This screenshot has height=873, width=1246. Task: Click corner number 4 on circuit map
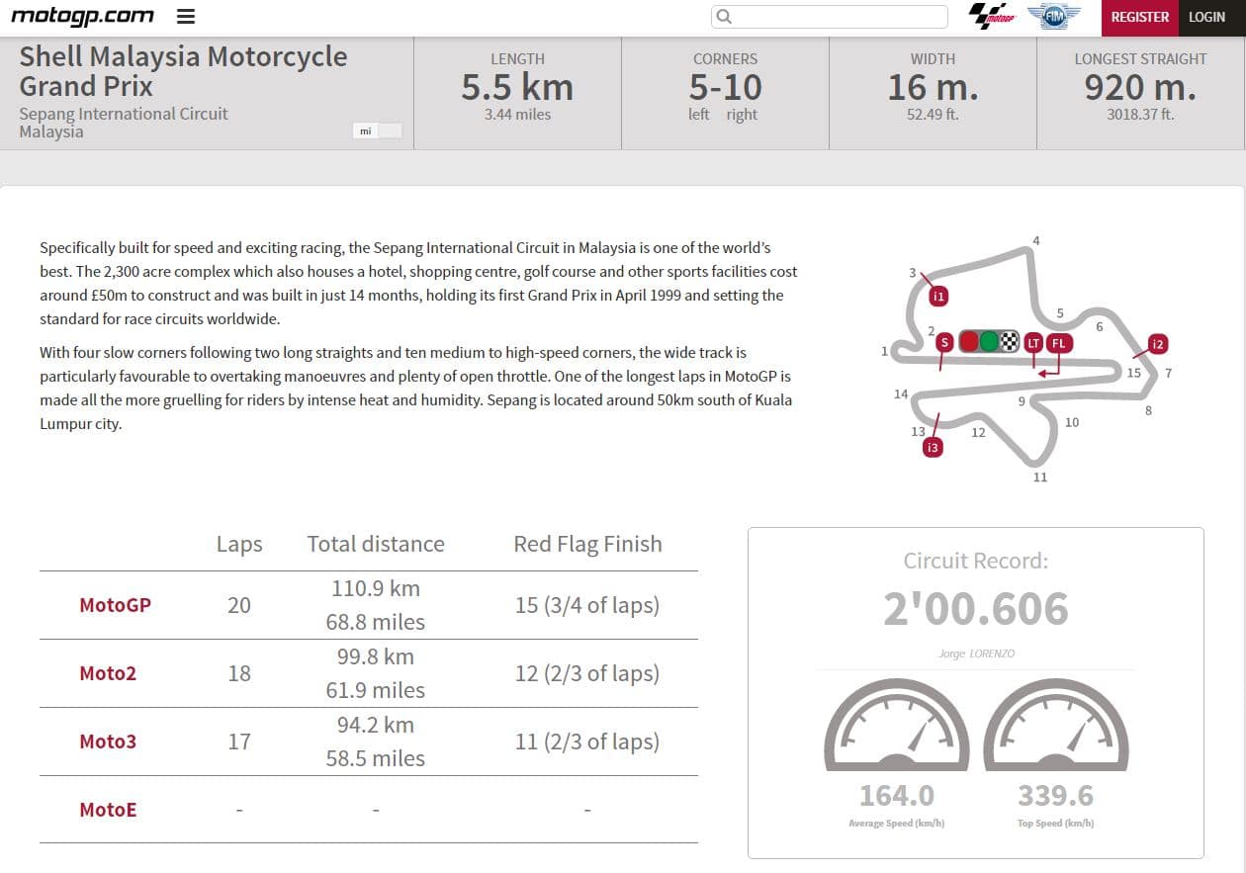point(1035,240)
